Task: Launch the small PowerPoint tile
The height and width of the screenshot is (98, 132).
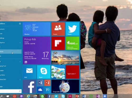Action: tap(47, 83)
